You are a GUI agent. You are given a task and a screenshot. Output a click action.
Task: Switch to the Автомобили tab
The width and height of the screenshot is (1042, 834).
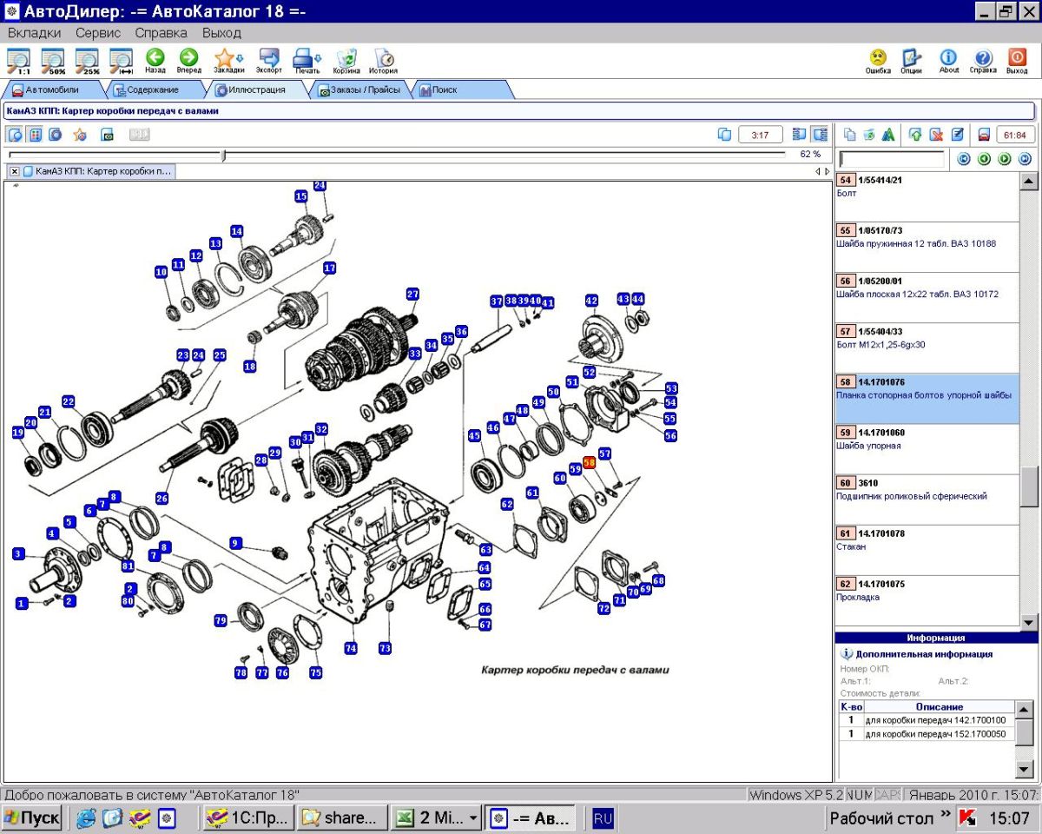[52, 89]
